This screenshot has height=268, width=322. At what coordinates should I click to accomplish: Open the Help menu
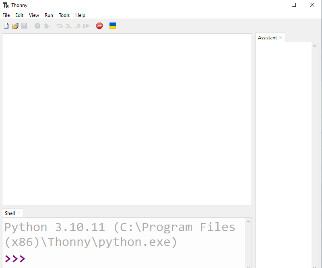80,15
